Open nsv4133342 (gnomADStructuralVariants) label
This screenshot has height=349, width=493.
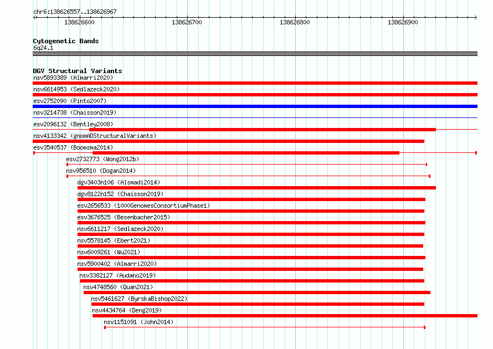(95, 136)
